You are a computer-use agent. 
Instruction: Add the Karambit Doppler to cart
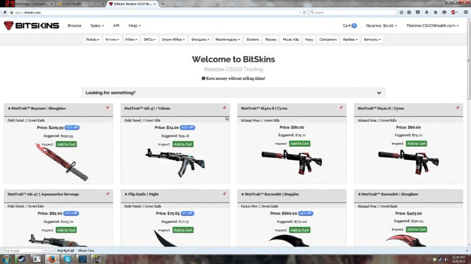coord(300,230)
